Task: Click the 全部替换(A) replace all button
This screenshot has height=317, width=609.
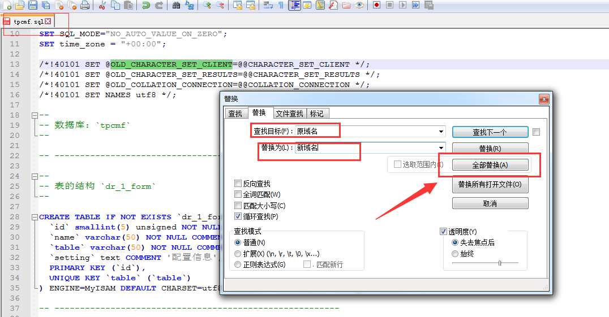Action: (x=490, y=165)
